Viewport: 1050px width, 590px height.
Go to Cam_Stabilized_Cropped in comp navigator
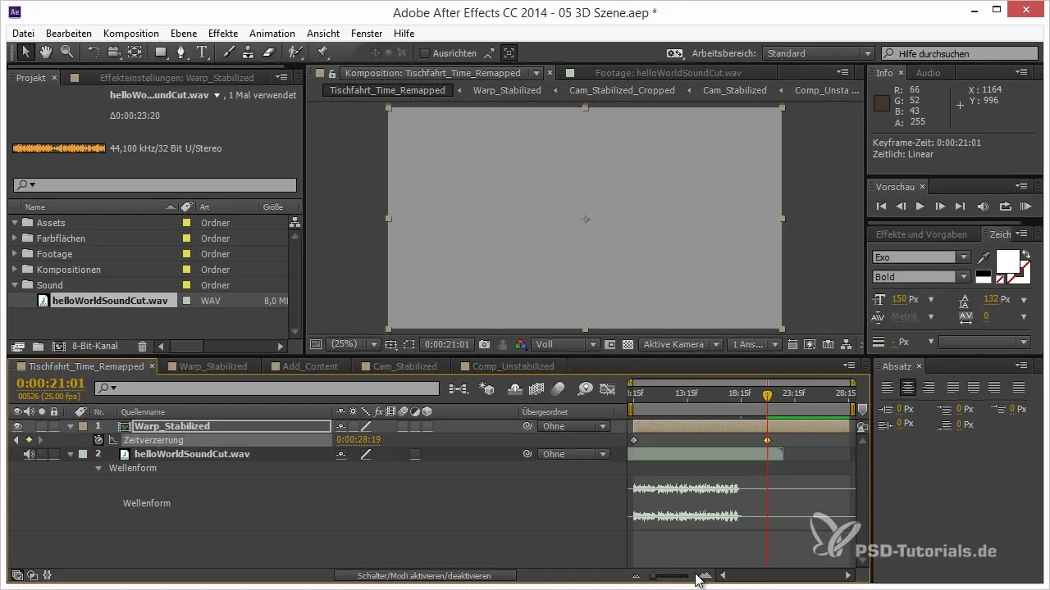[622, 90]
